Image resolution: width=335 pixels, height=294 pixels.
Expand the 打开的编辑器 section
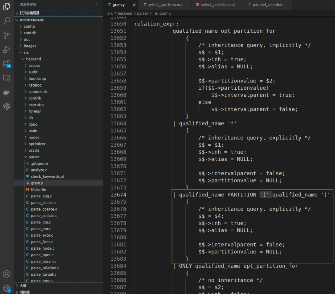point(59,13)
